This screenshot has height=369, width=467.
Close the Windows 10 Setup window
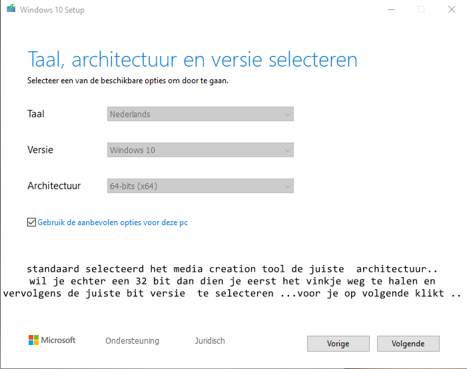point(452,10)
